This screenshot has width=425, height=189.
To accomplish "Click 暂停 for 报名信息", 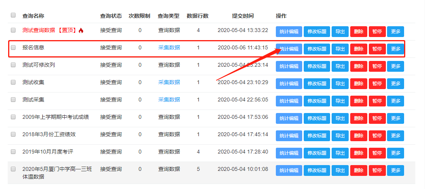I will click(x=377, y=49).
